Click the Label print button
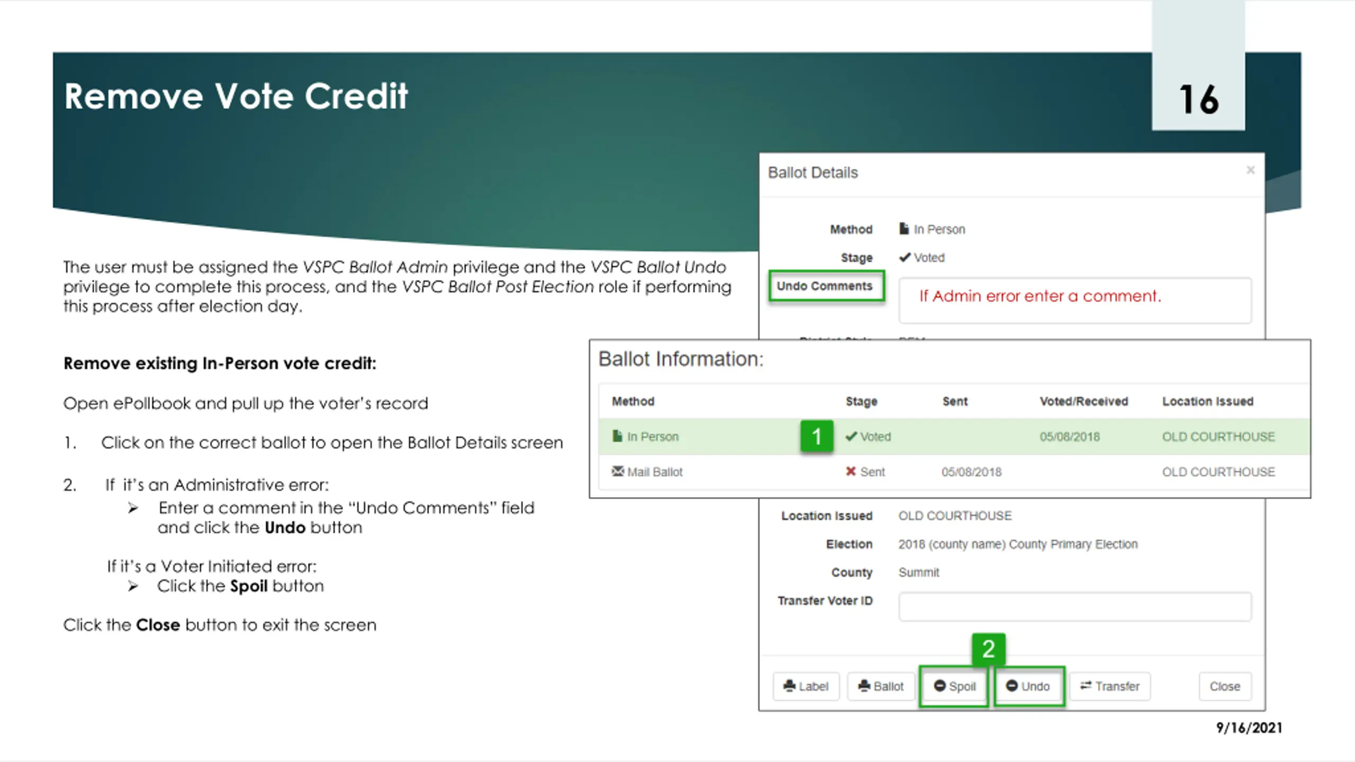This screenshot has height=762, width=1355. 806,686
